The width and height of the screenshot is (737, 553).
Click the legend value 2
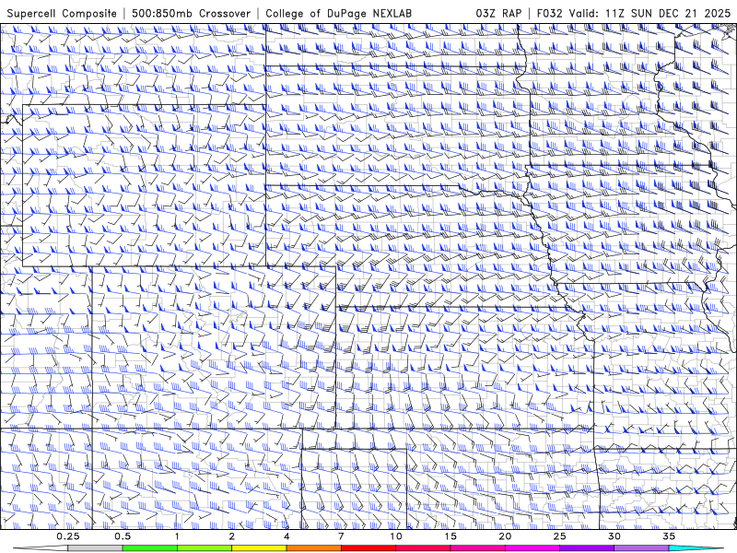tap(232, 536)
